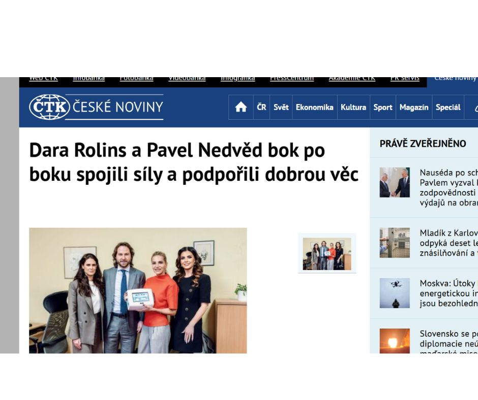Click the orange glowing thumbnail for Slovensko story
Image resolution: width=478 pixels, height=400 pixels.
click(x=395, y=340)
